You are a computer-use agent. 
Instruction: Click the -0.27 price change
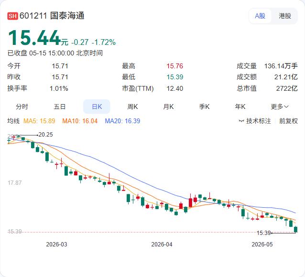[80, 42]
